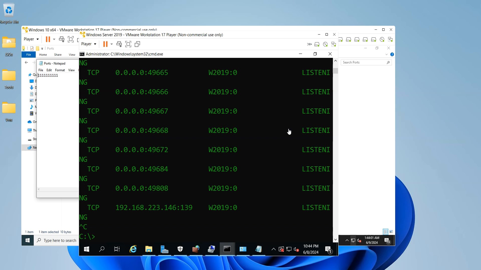Open Server Manager from the taskbar
This screenshot has width=481, height=270.
pyautogui.click(x=164, y=249)
